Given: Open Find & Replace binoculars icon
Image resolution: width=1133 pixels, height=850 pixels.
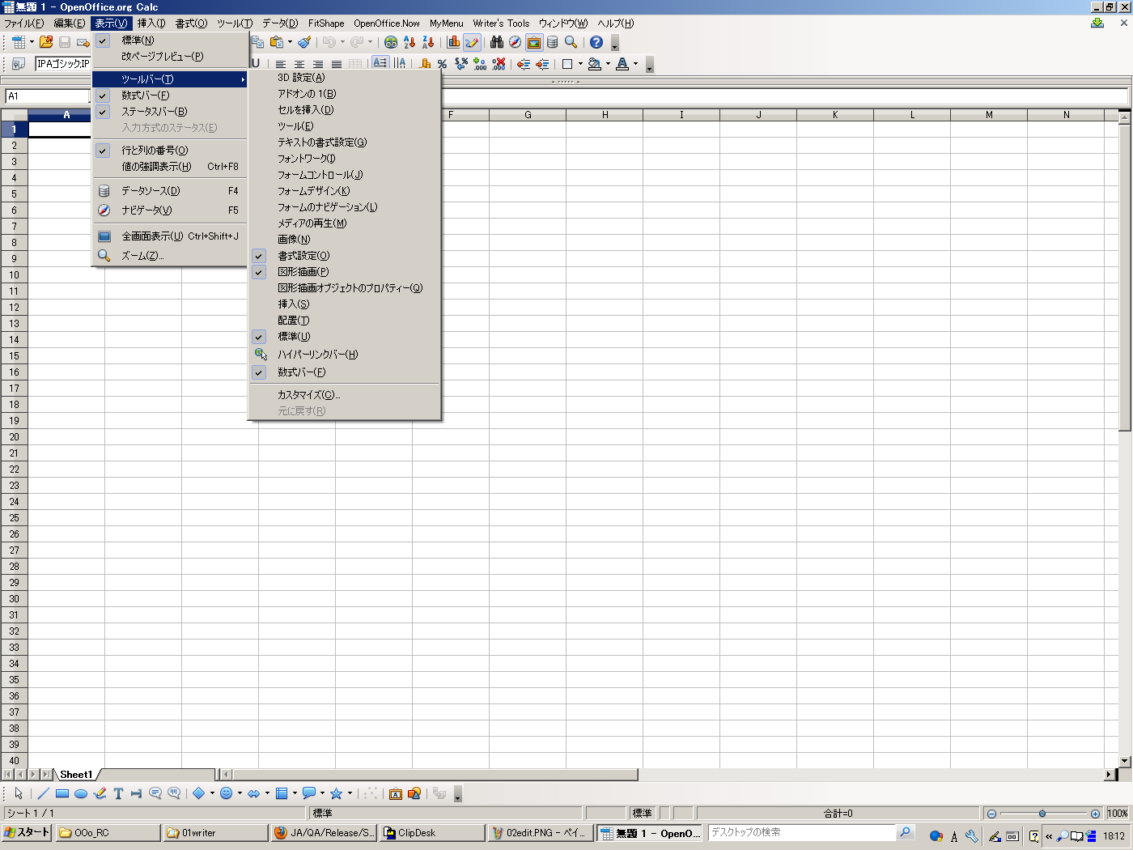Looking at the screenshot, I should pos(497,42).
